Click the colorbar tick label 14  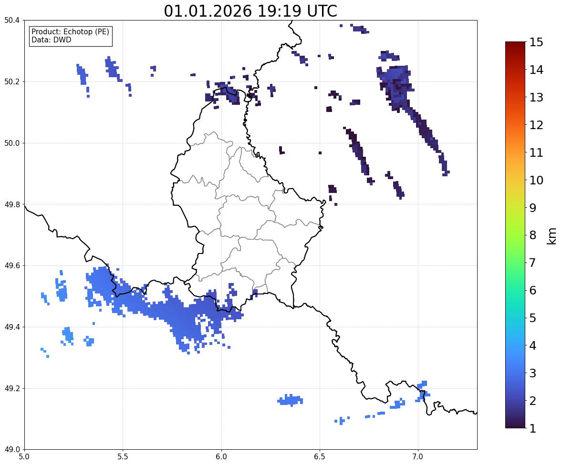coord(536,70)
